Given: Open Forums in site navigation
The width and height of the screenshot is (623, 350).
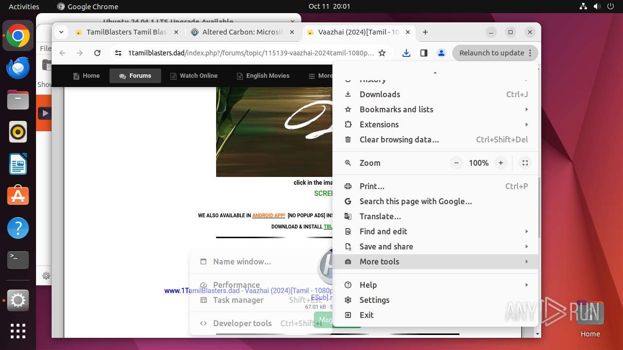Looking at the screenshot, I should pos(135,76).
